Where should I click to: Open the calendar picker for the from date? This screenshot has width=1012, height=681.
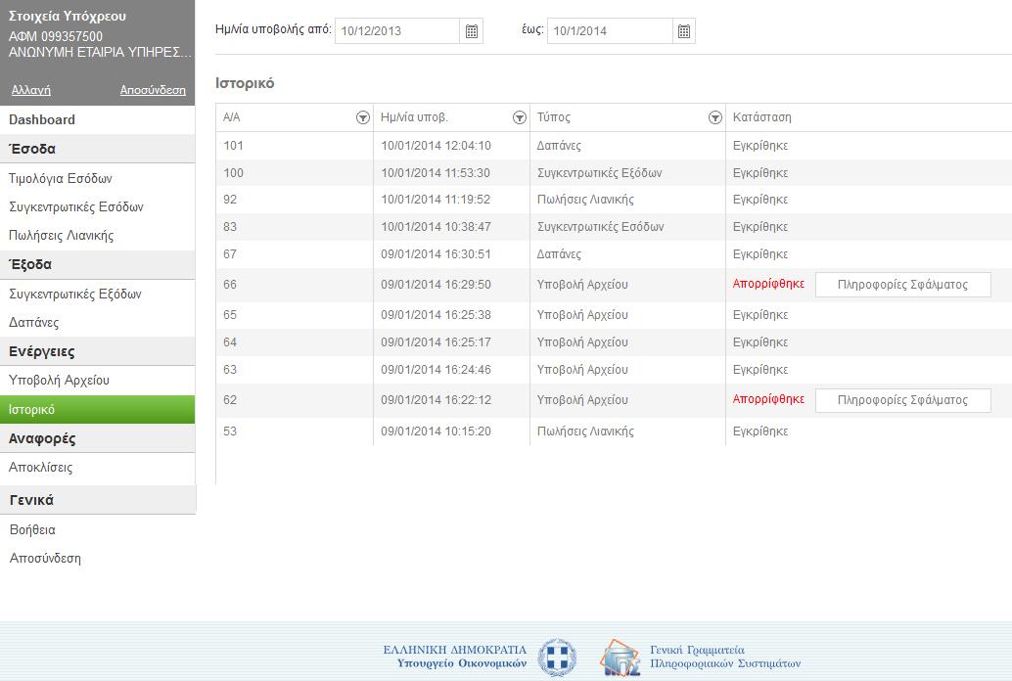pyautogui.click(x=472, y=31)
